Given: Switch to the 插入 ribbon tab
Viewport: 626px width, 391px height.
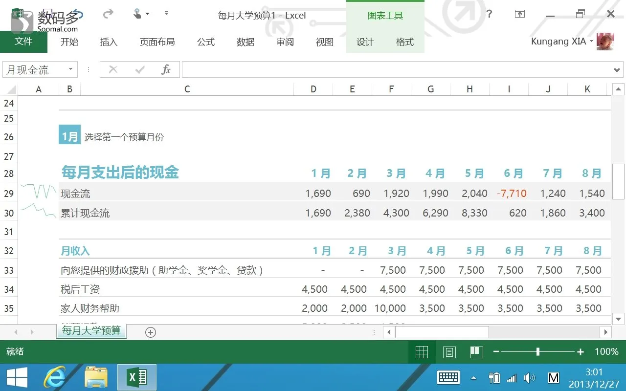Looking at the screenshot, I should point(109,42).
